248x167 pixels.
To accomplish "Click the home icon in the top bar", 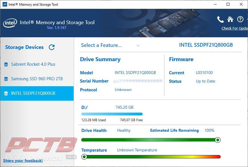I will pos(230,19).
